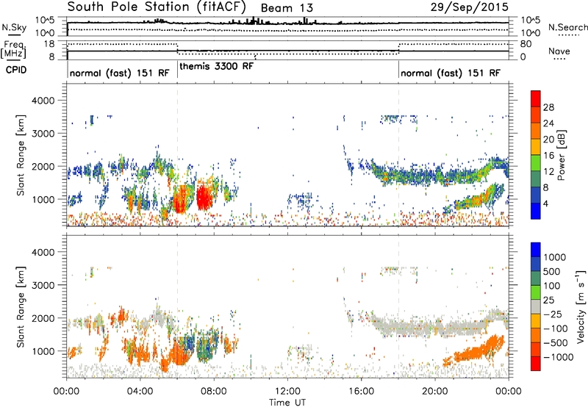Click normal (fast) 151 RF label starting at 18:00
588x407 pixels.
(451, 73)
